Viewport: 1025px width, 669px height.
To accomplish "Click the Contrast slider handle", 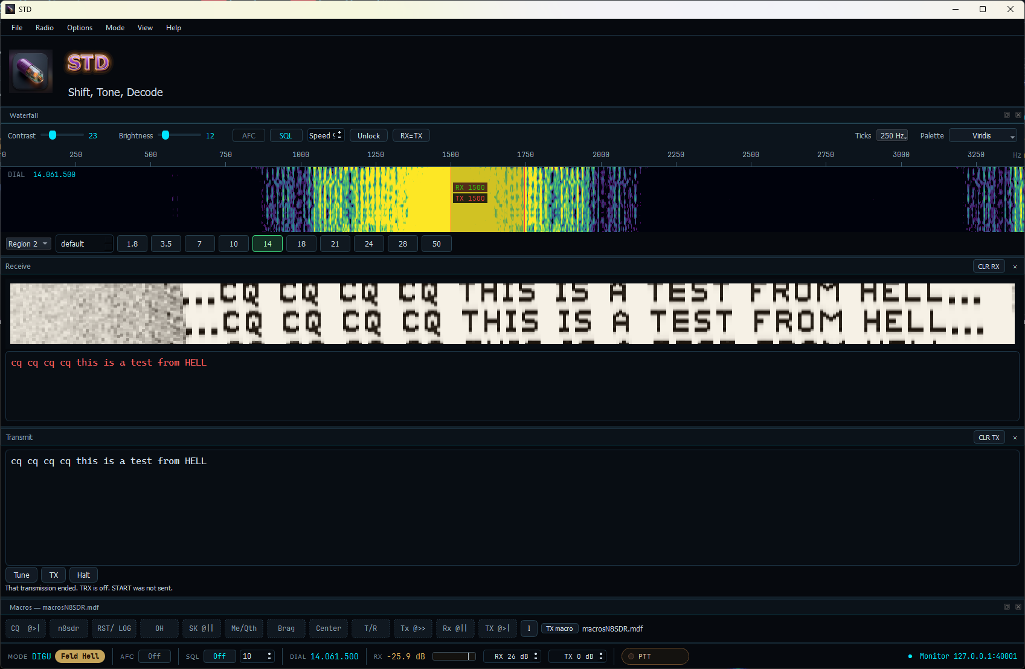I will (53, 135).
